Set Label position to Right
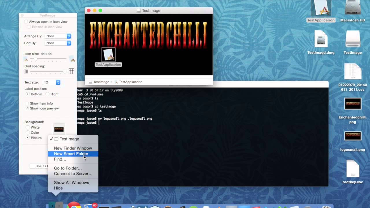Image resolution: width=370 pixels, height=208 pixels. (47, 94)
